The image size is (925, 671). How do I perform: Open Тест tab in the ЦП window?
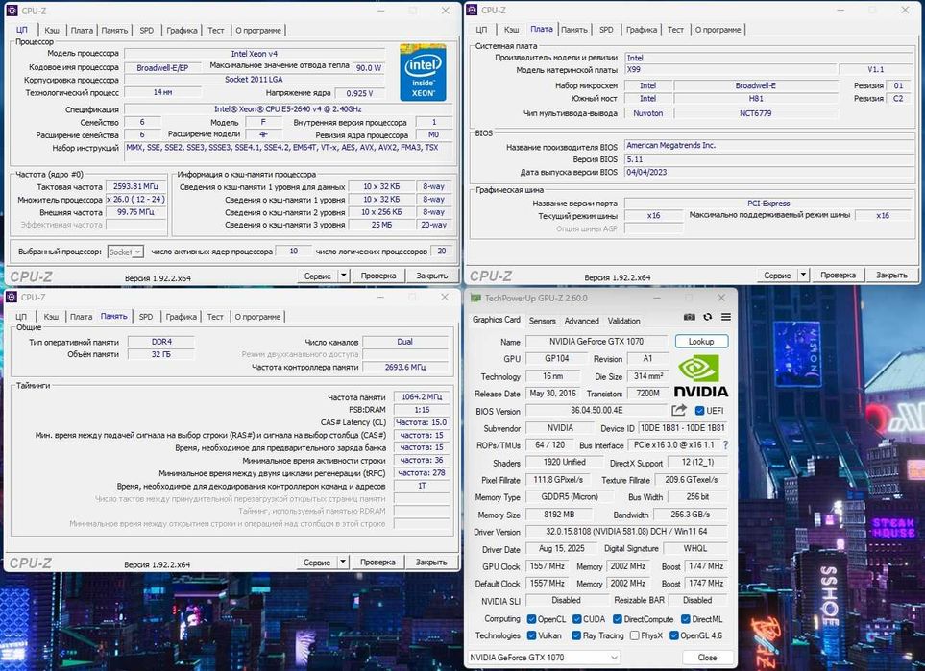pyautogui.click(x=216, y=30)
